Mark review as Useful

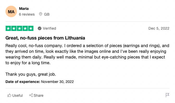(x=15, y=95)
